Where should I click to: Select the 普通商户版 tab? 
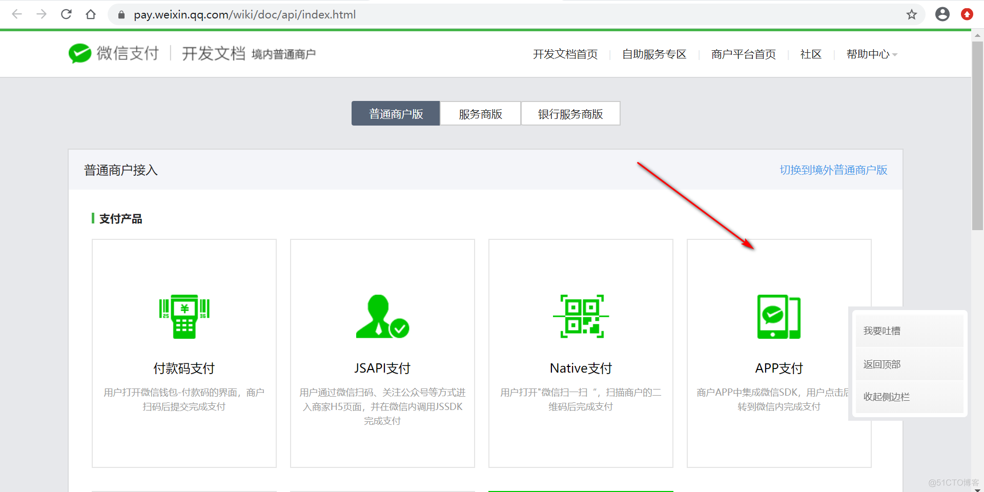(x=396, y=113)
